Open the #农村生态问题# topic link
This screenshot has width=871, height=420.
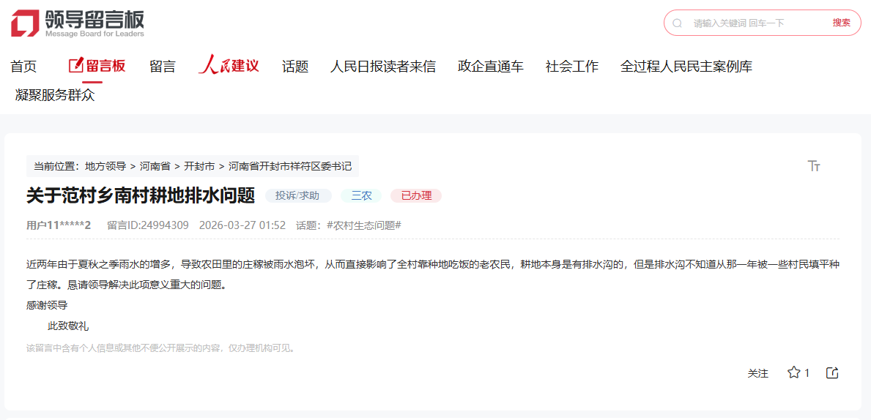click(x=363, y=225)
